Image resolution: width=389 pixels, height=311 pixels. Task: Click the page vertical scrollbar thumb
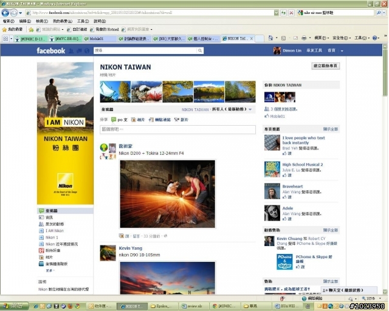pyautogui.click(x=385, y=72)
